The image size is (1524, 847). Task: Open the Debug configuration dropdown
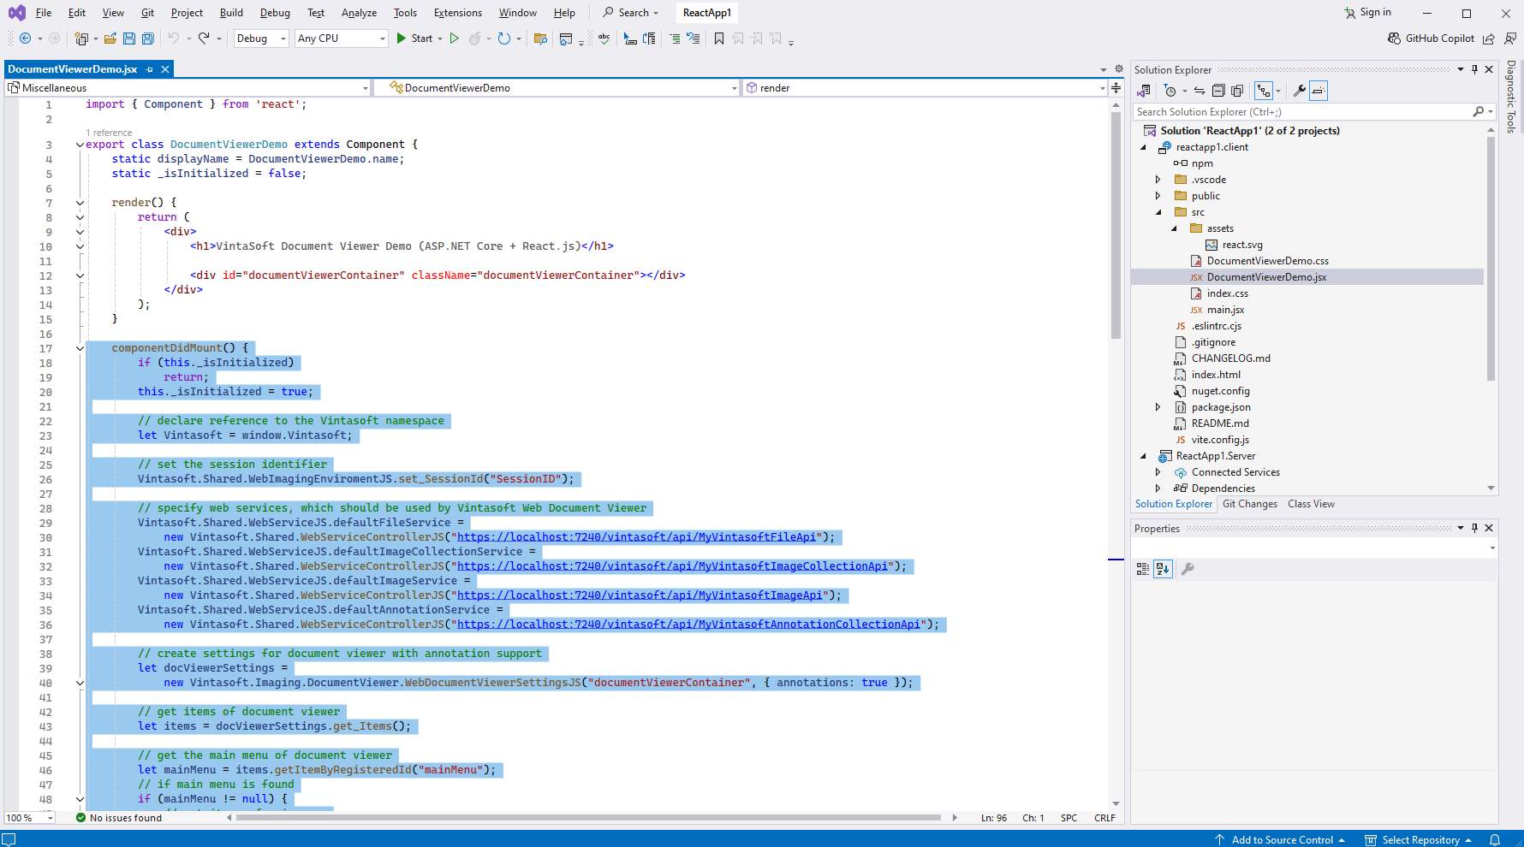[x=261, y=38]
